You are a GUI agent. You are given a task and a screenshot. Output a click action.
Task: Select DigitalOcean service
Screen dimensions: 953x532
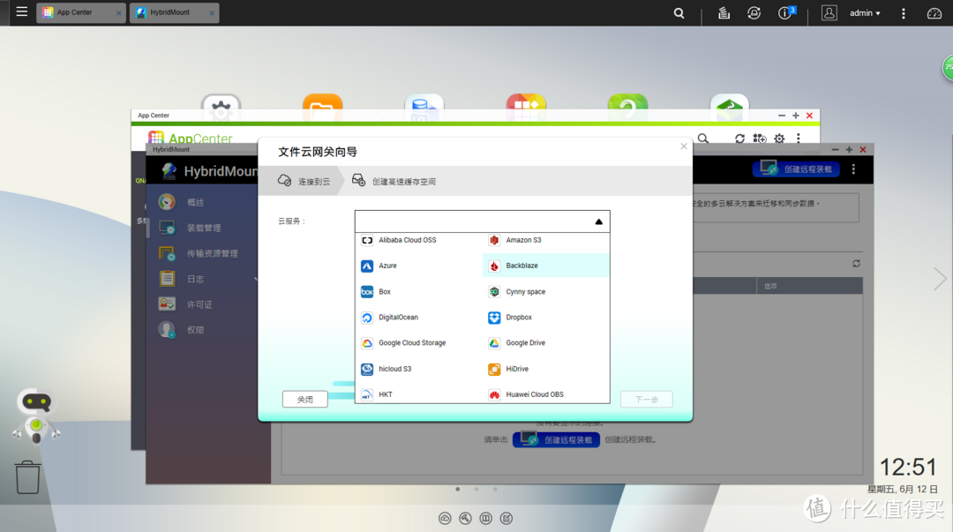point(419,318)
